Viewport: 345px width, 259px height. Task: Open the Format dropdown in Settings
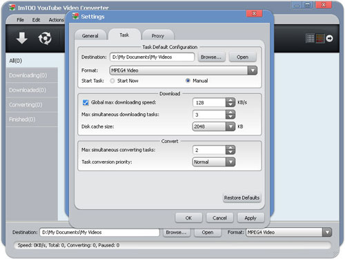pyautogui.click(x=253, y=70)
